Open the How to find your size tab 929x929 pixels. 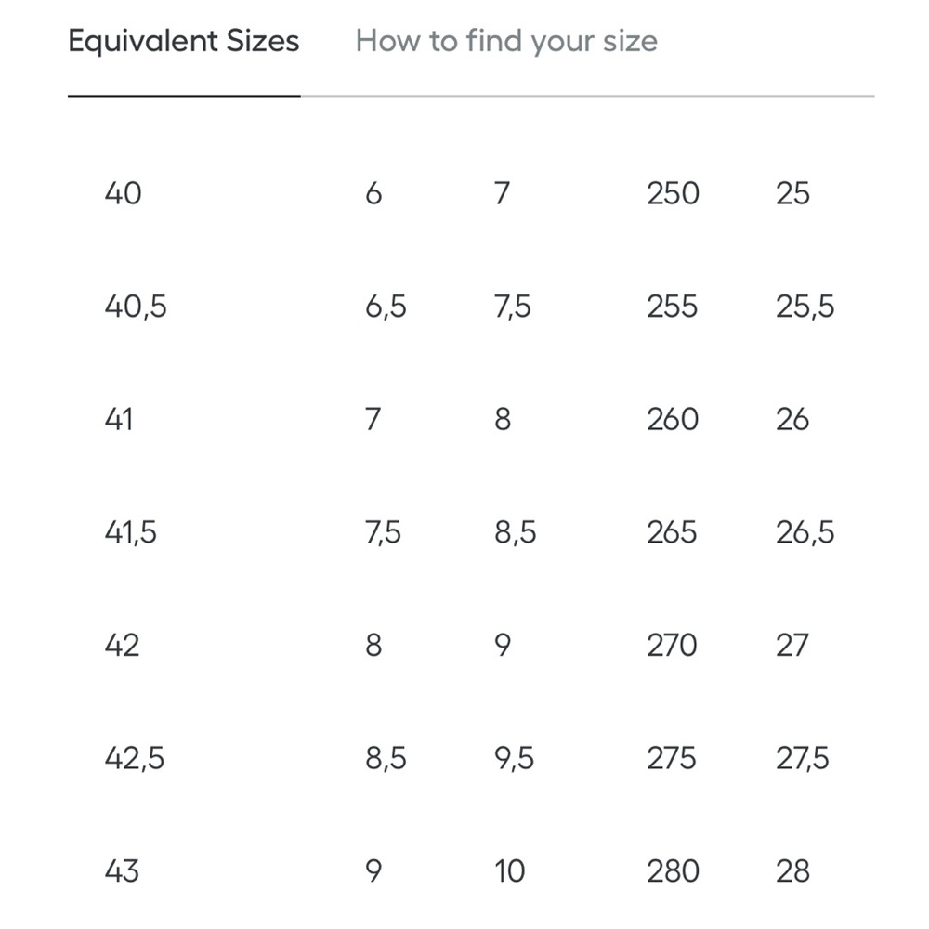coord(506,42)
